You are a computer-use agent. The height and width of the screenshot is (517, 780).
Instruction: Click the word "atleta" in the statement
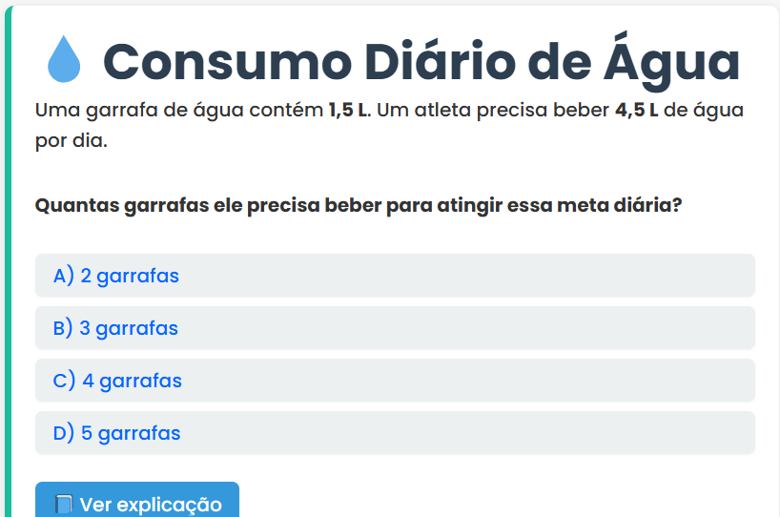(x=443, y=110)
